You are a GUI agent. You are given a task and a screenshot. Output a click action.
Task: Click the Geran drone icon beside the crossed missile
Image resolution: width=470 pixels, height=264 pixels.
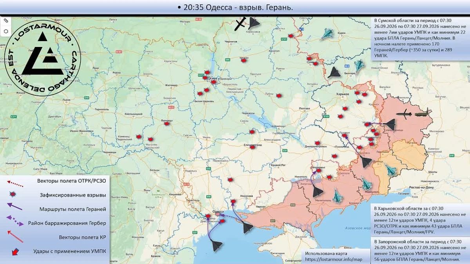(x=254, y=23)
